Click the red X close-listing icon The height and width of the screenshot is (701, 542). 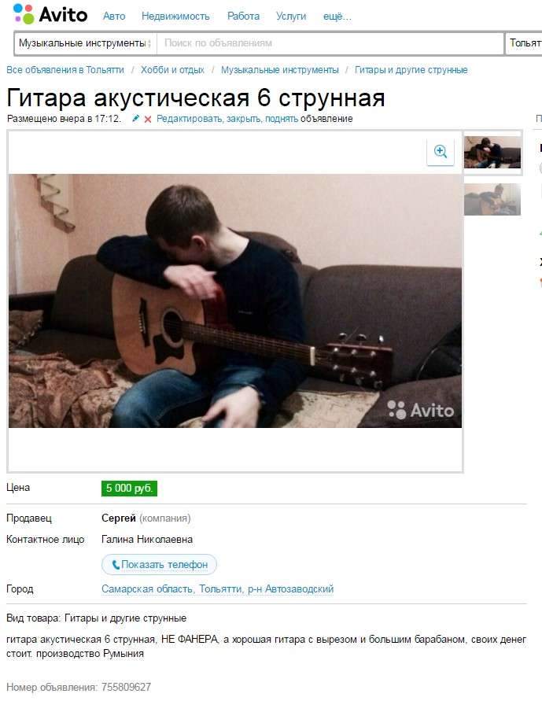[147, 119]
